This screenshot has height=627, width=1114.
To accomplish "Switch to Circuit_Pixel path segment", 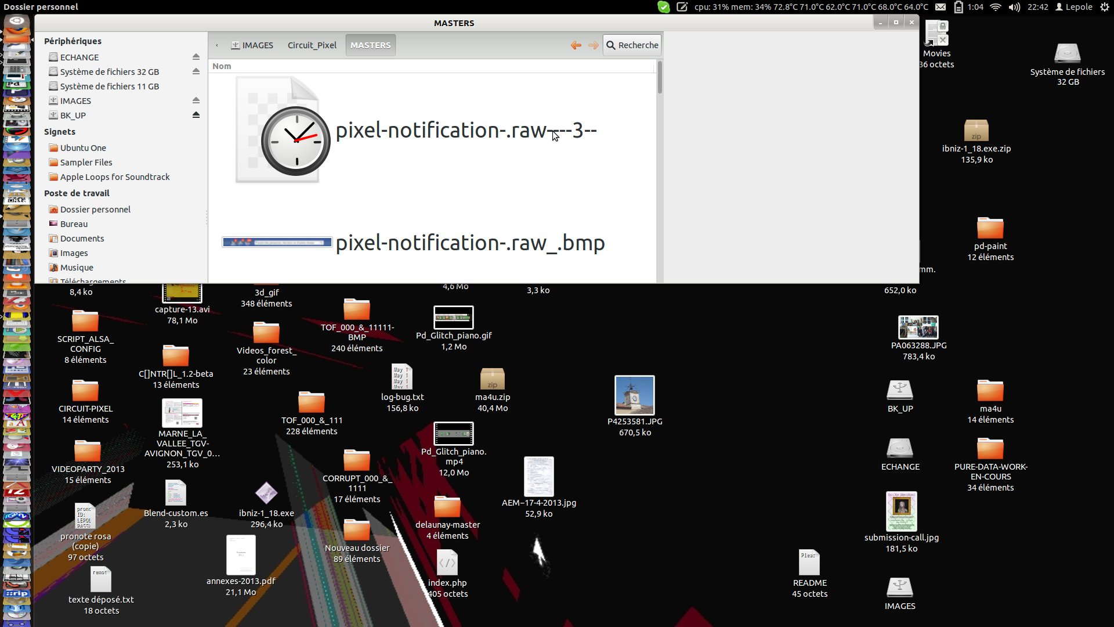I will pyautogui.click(x=312, y=45).
